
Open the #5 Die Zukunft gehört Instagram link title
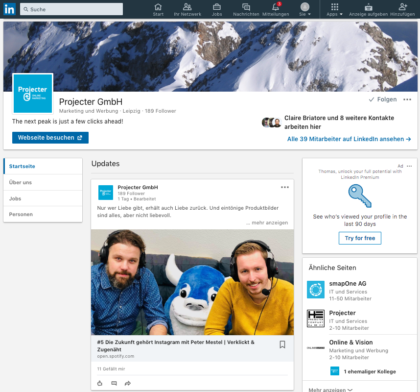pos(176,345)
